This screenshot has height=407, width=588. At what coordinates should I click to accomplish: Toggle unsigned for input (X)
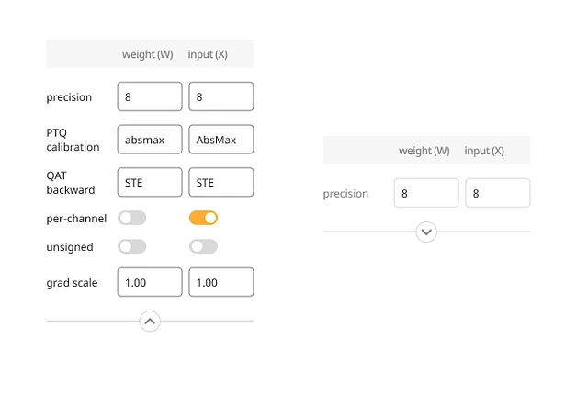[x=203, y=246]
